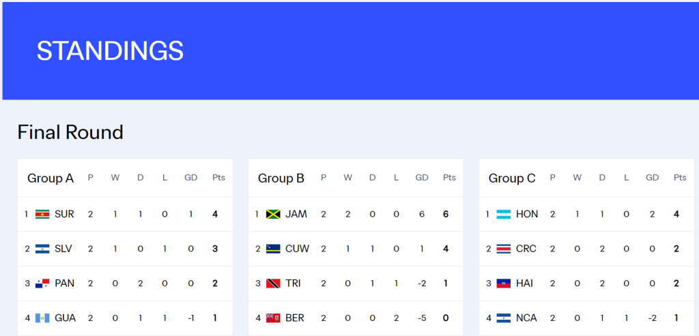Click the Jamaica flag icon
The width and height of the screenshot is (699, 336).
click(273, 214)
